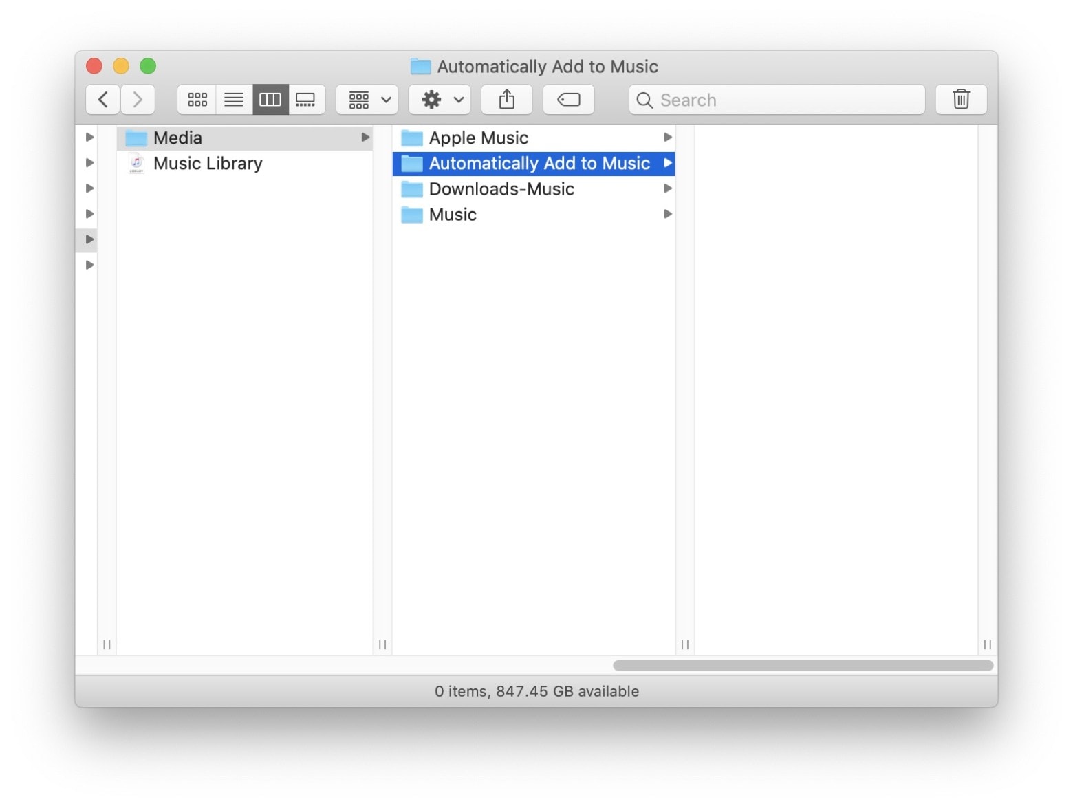Screen dimensions: 1073x806
Task: Open the Music folder in the column
Action: coord(452,214)
